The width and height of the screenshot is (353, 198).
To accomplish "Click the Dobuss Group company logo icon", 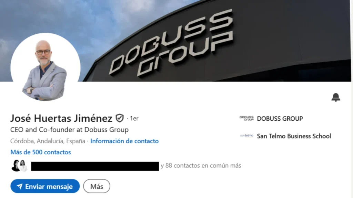I will pos(246,118).
